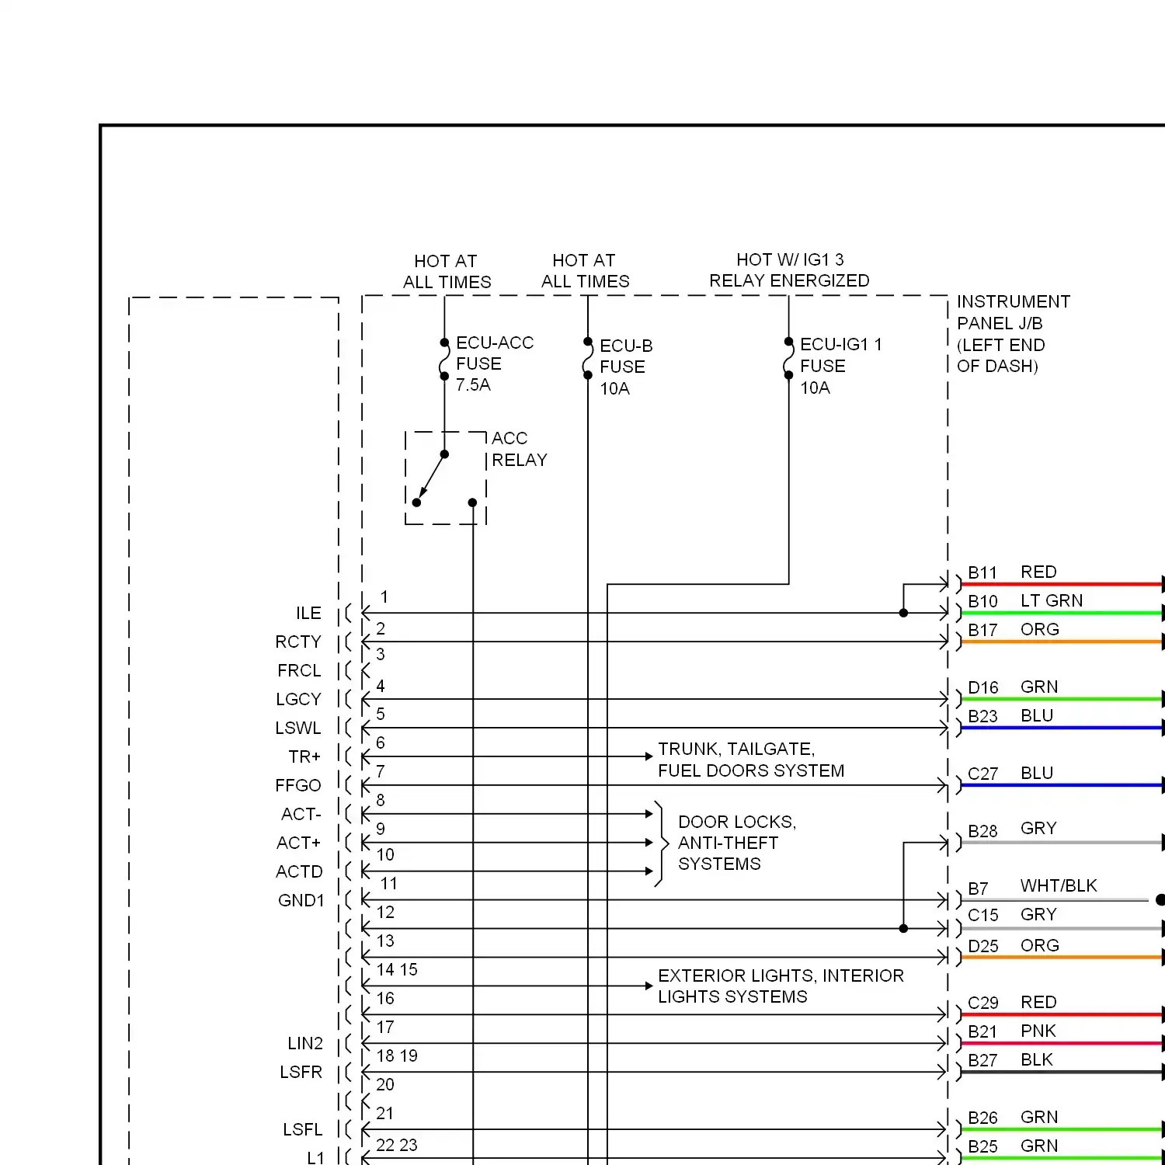Viewport: 1165px width, 1165px height.
Task: Click the LSFR terminal label
Action: click(301, 1073)
